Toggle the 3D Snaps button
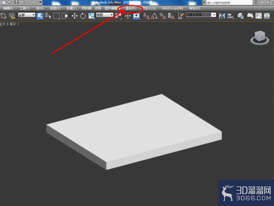 pyautogui.click(x=146, y=16)
